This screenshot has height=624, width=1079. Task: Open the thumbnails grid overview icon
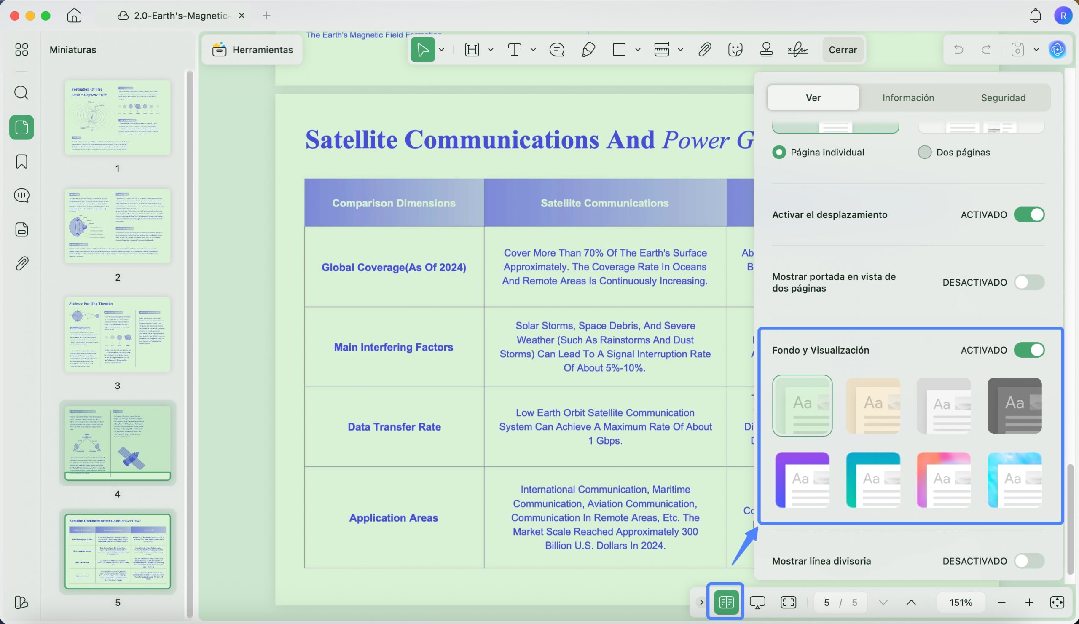(x=21, y=50)
